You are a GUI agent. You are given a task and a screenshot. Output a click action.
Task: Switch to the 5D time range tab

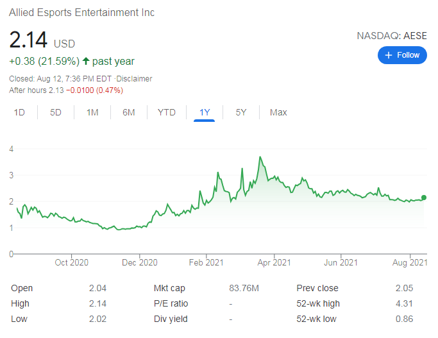point(56,112)
